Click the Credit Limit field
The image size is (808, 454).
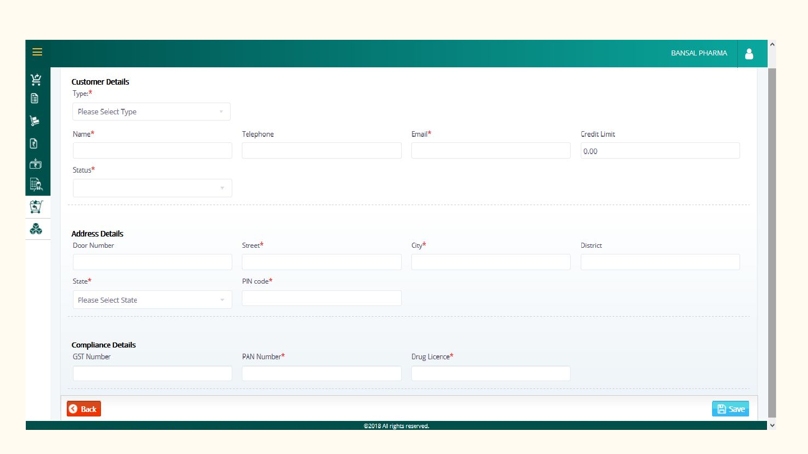(660, 150)
